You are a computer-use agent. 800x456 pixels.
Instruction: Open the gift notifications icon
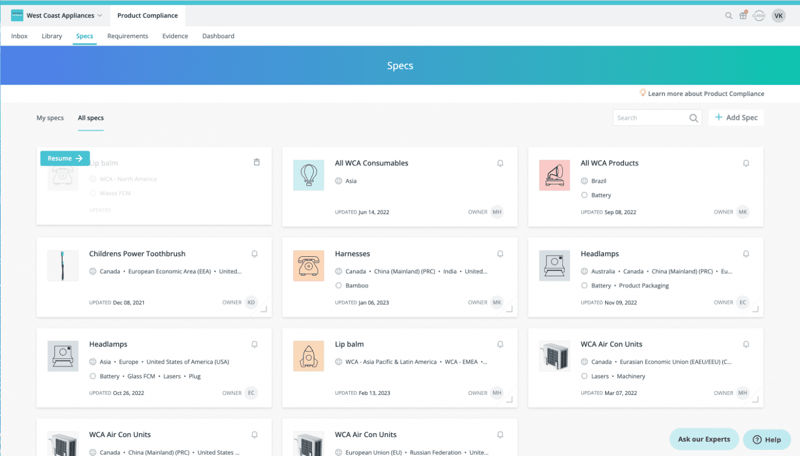743,15
